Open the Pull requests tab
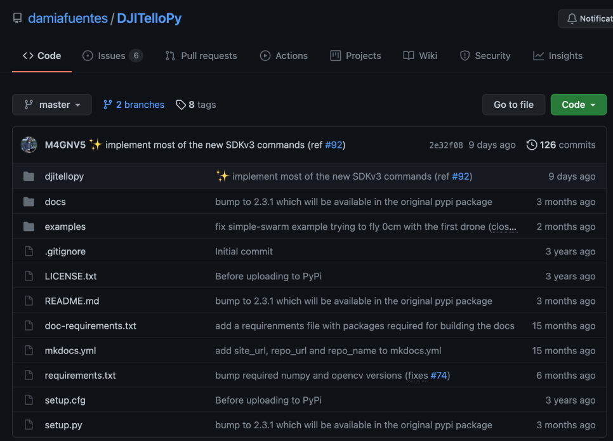 point(201,56)
